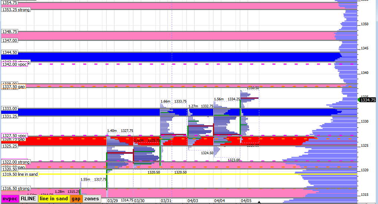Click the small triangle marker on the time axis

259,202
